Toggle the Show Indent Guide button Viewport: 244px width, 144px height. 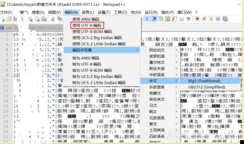click(154, 19)
